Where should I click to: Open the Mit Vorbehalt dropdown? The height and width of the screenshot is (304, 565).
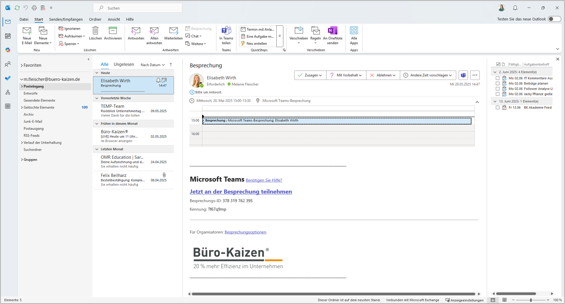(346, 75)
